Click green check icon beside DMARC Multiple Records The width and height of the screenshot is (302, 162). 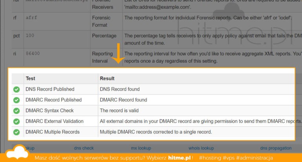(x=16, y=132)
